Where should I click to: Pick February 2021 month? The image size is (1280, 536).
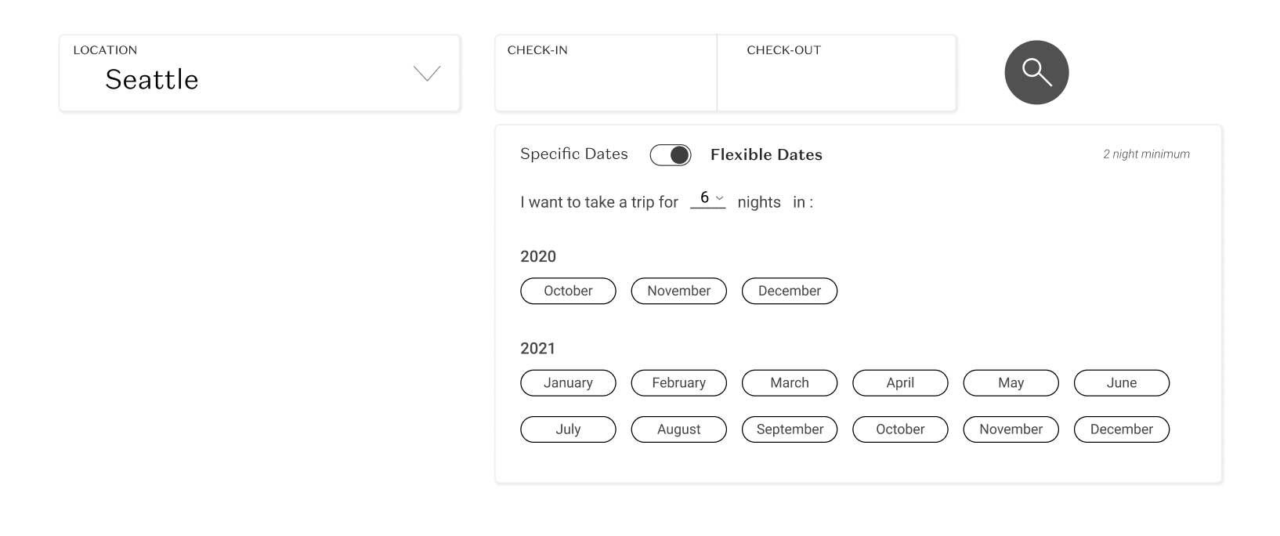point(678,383)
